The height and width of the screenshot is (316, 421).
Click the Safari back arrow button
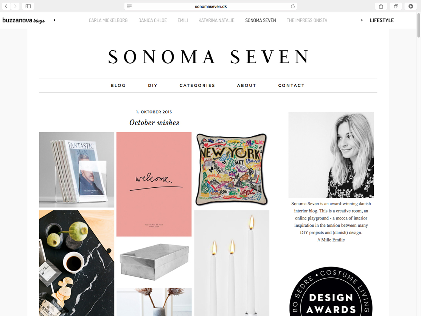pos(6,6)
